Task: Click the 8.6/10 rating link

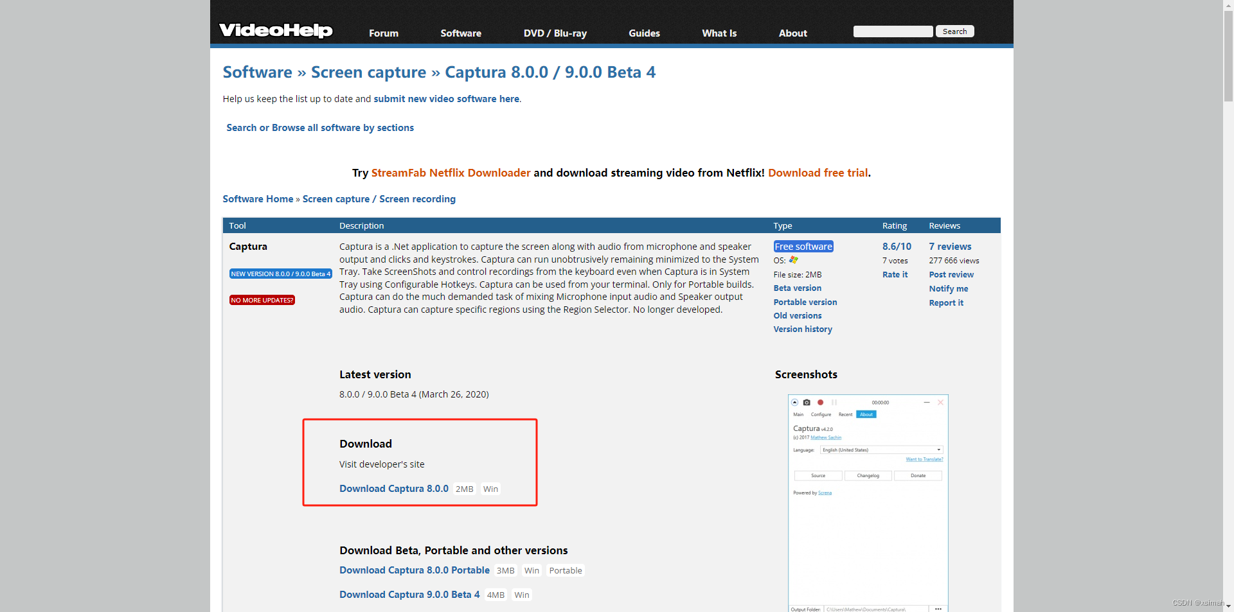Action: pos(897,247)
